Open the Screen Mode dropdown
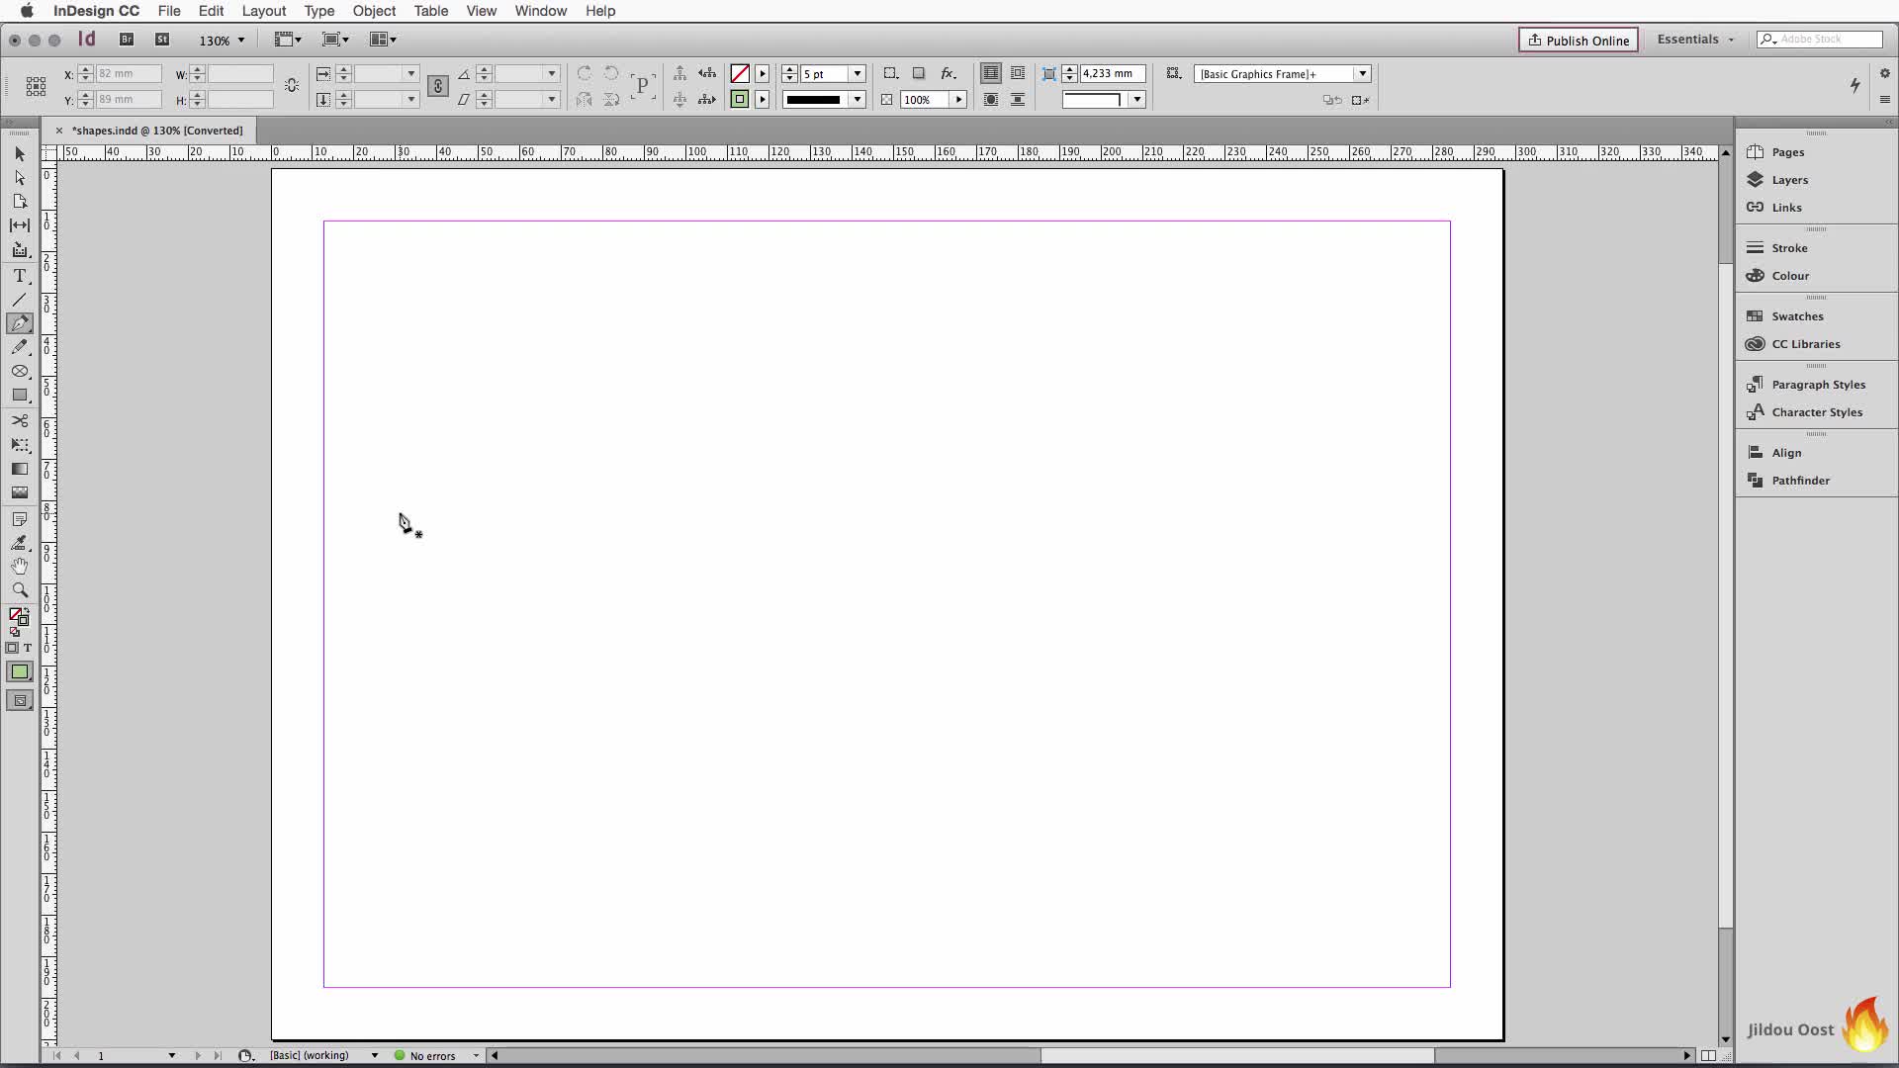 pyautogui.click(x=336, y=40)
